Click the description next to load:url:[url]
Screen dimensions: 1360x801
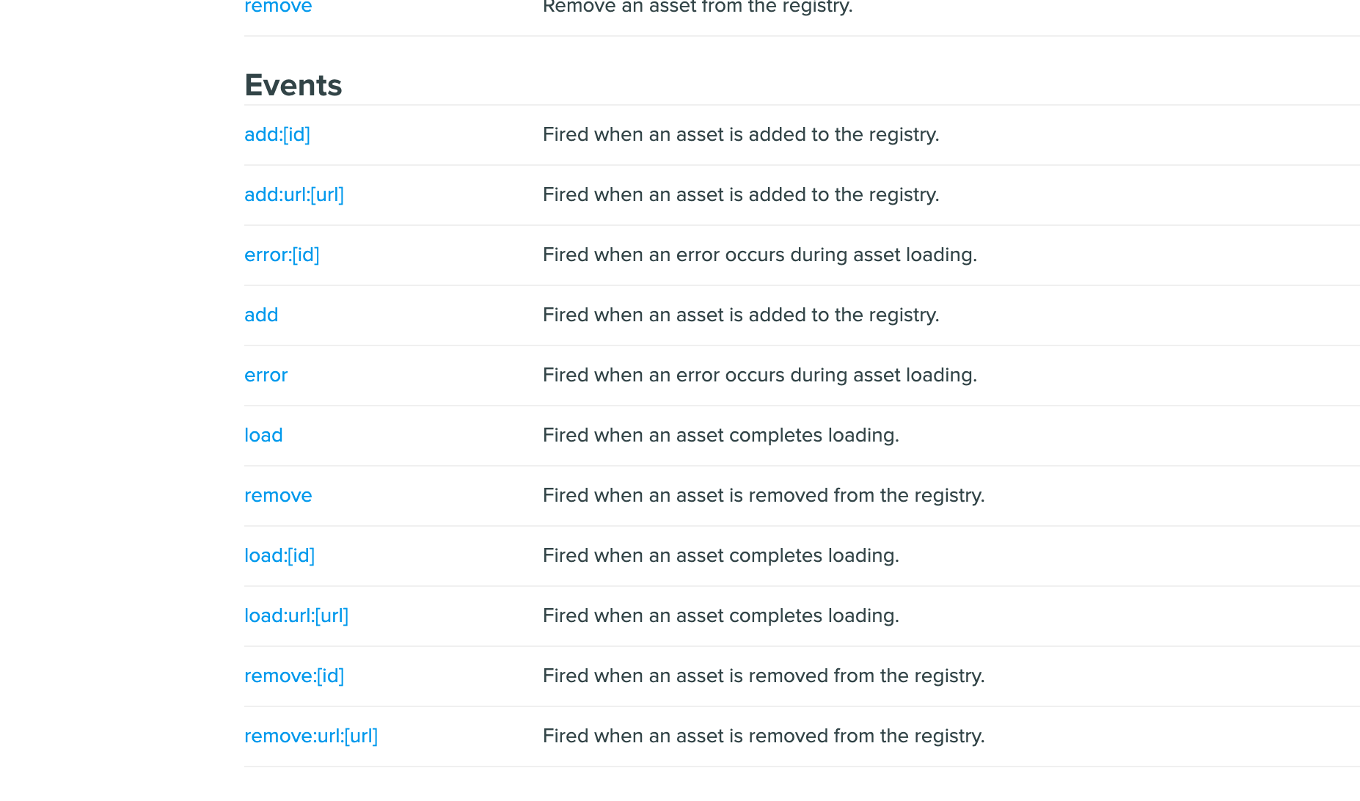721,616
